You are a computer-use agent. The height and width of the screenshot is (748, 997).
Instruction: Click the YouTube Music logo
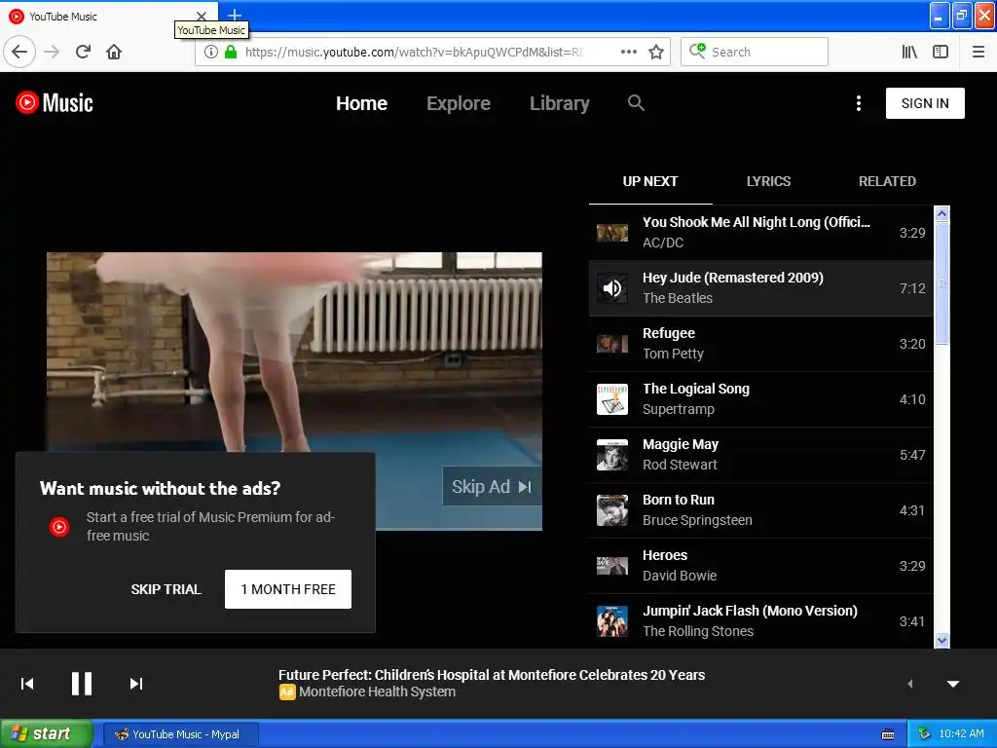tap(55, 102)
